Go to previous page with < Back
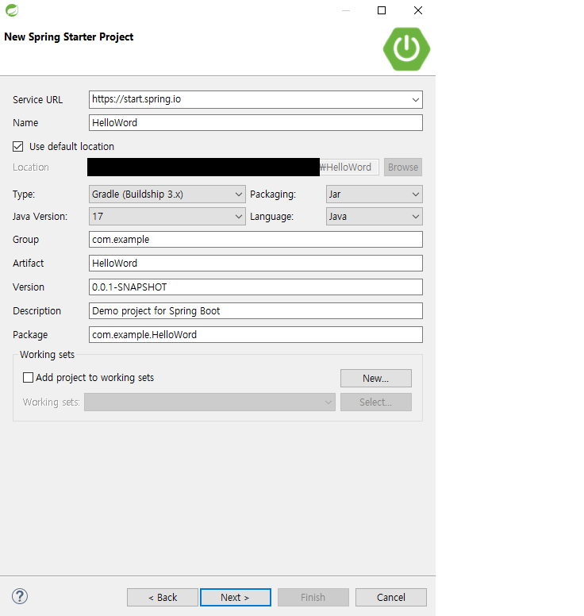Image resolution: width=584 pixels, height=616 pixels. (x=163, y=598)
